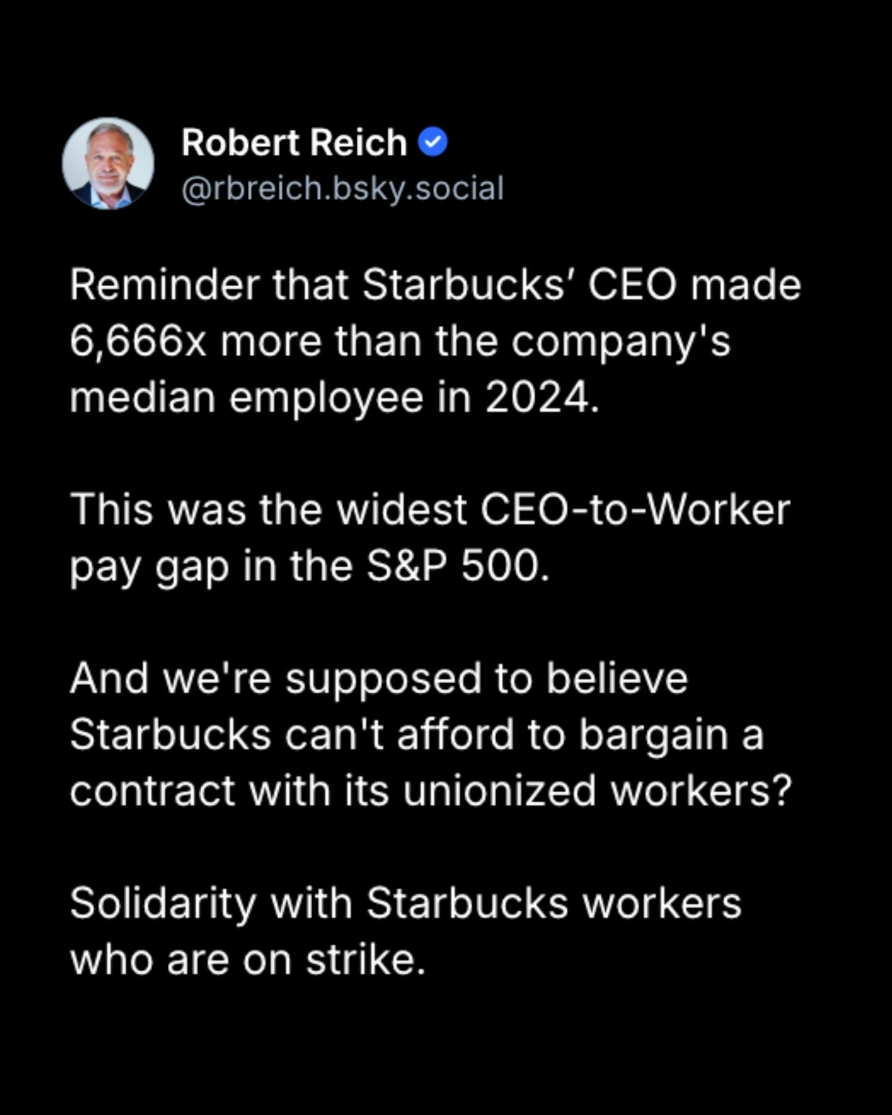The width and height of the screenshot is (892, 1115).
Task: Click the "who are on strike." line
Action: 248,960
